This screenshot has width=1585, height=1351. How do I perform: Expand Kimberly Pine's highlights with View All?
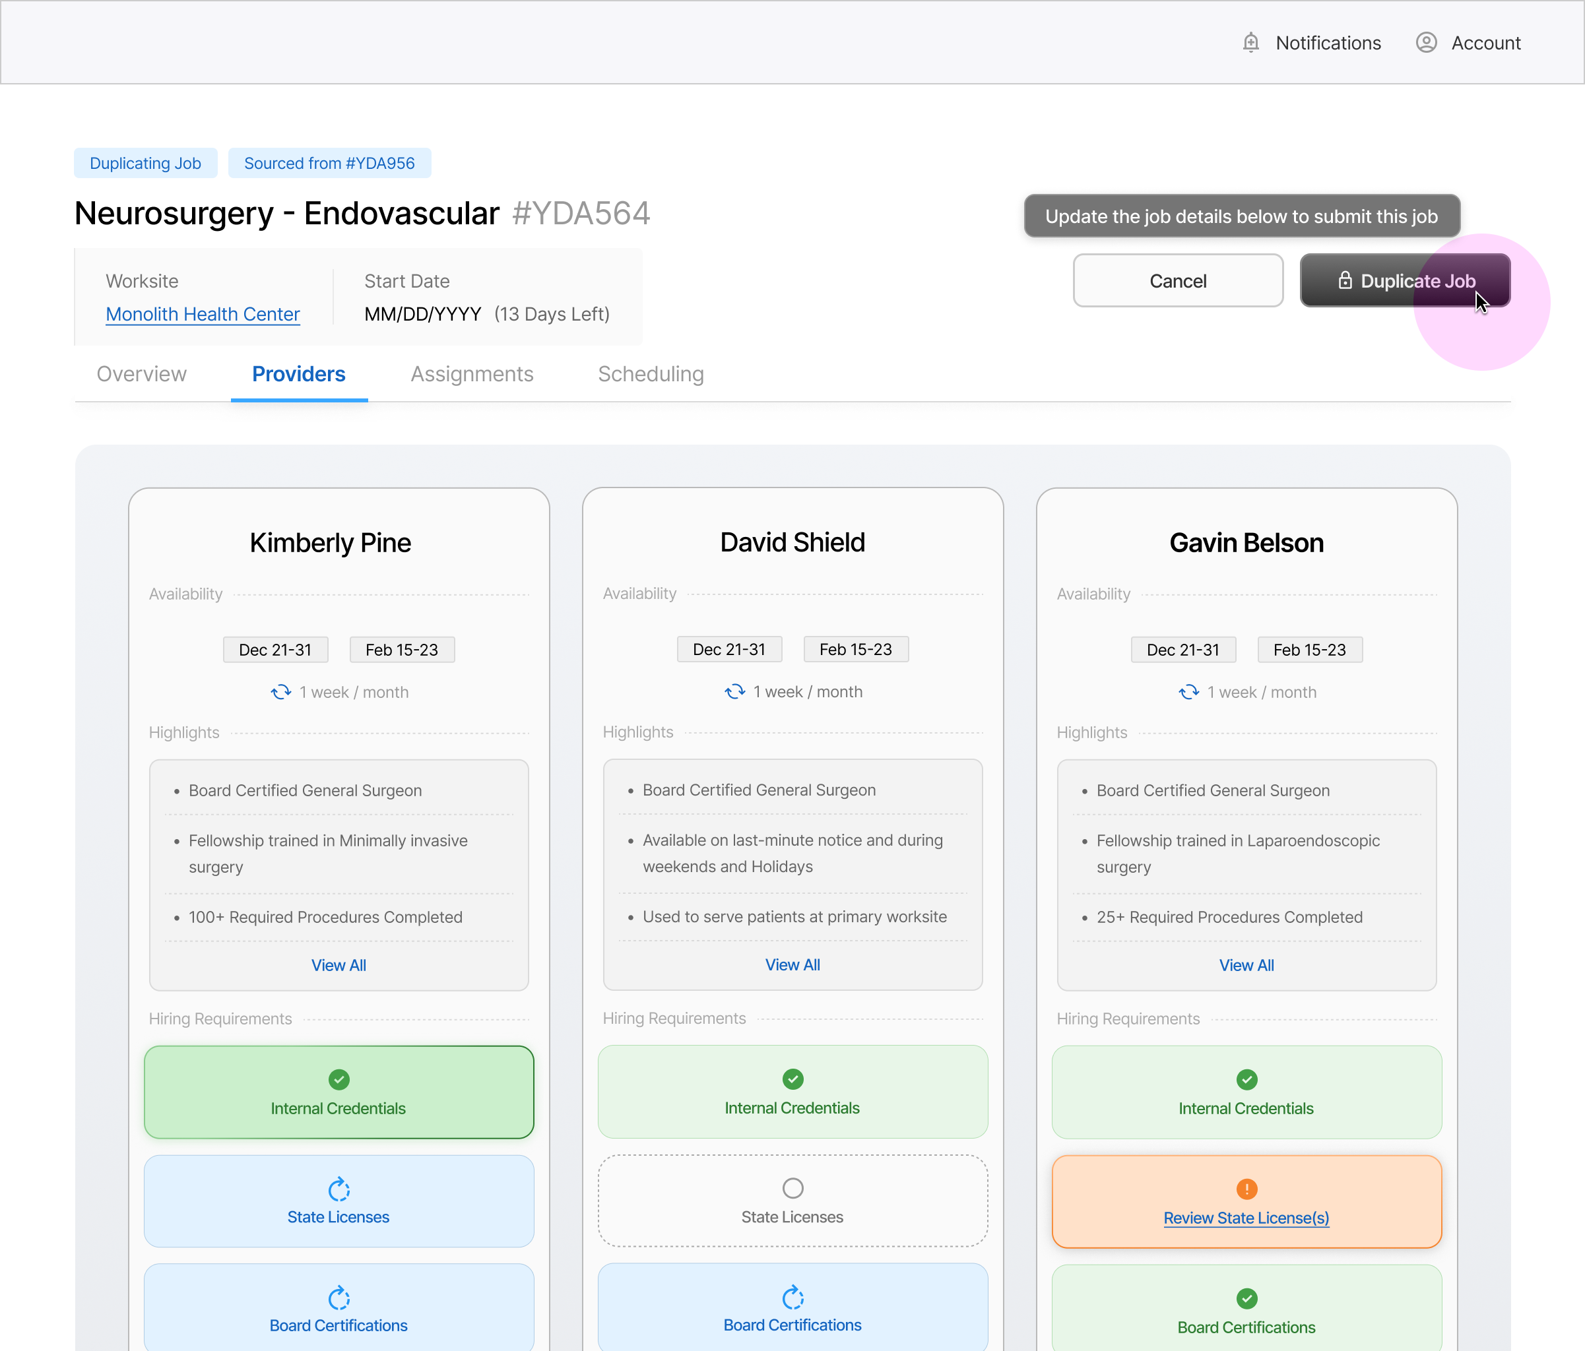[338, 965]
